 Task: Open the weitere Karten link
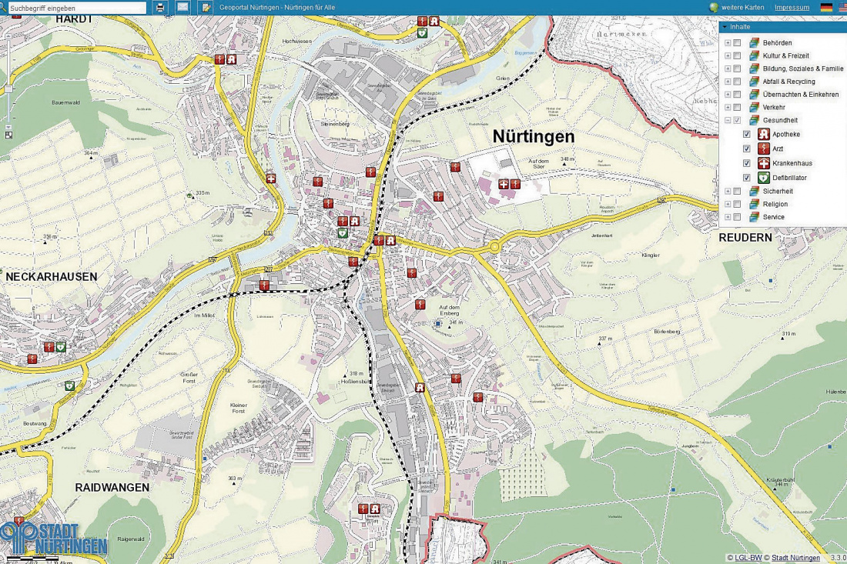(743, 8)
